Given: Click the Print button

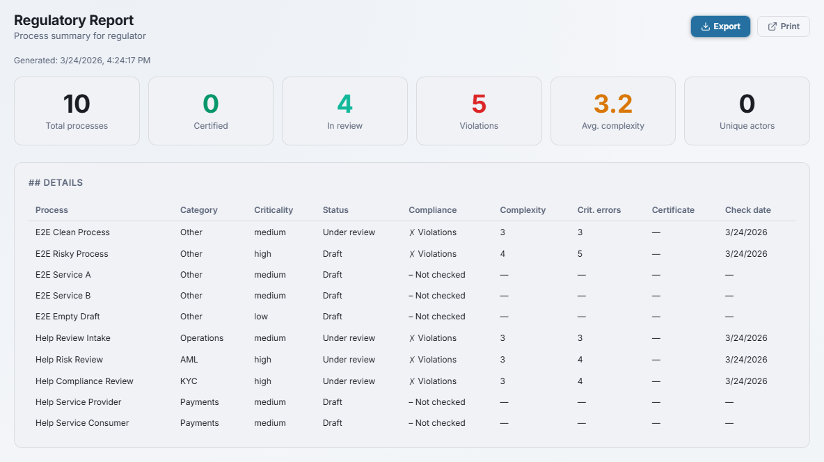Looking at the screenshot, I should (x=783, y=26).
